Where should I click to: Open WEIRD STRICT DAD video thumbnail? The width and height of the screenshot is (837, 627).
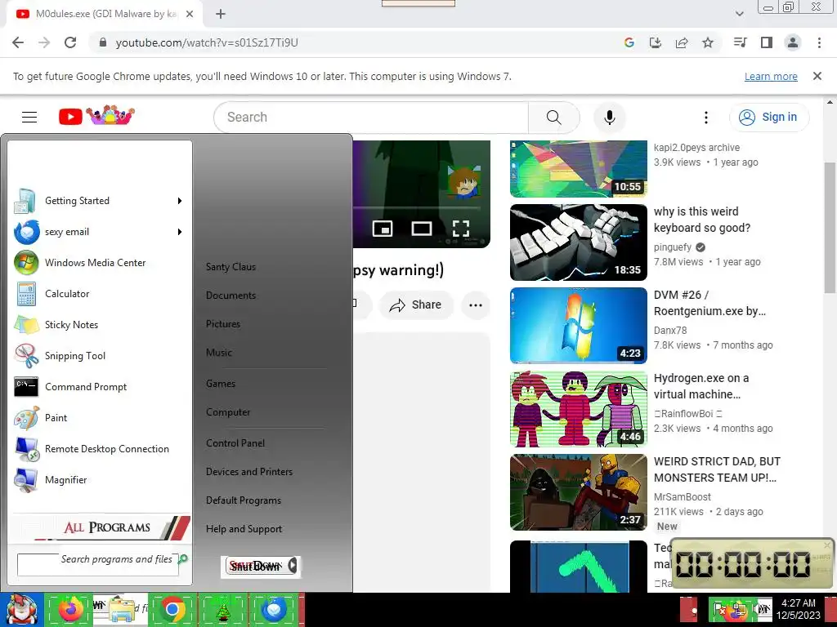click(578, 492)
